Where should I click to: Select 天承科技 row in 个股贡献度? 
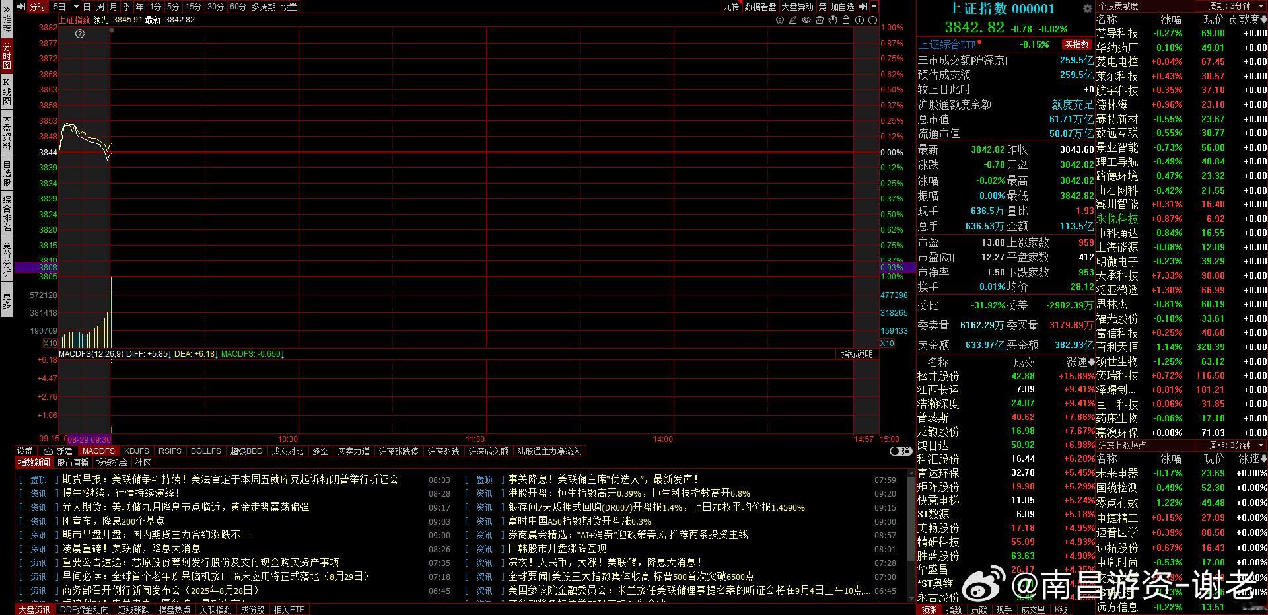click(x=1181, y=275)
